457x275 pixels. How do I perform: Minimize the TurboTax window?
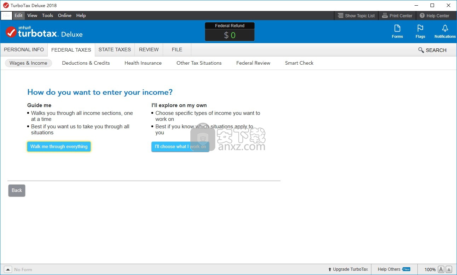[x=416, y=5]
